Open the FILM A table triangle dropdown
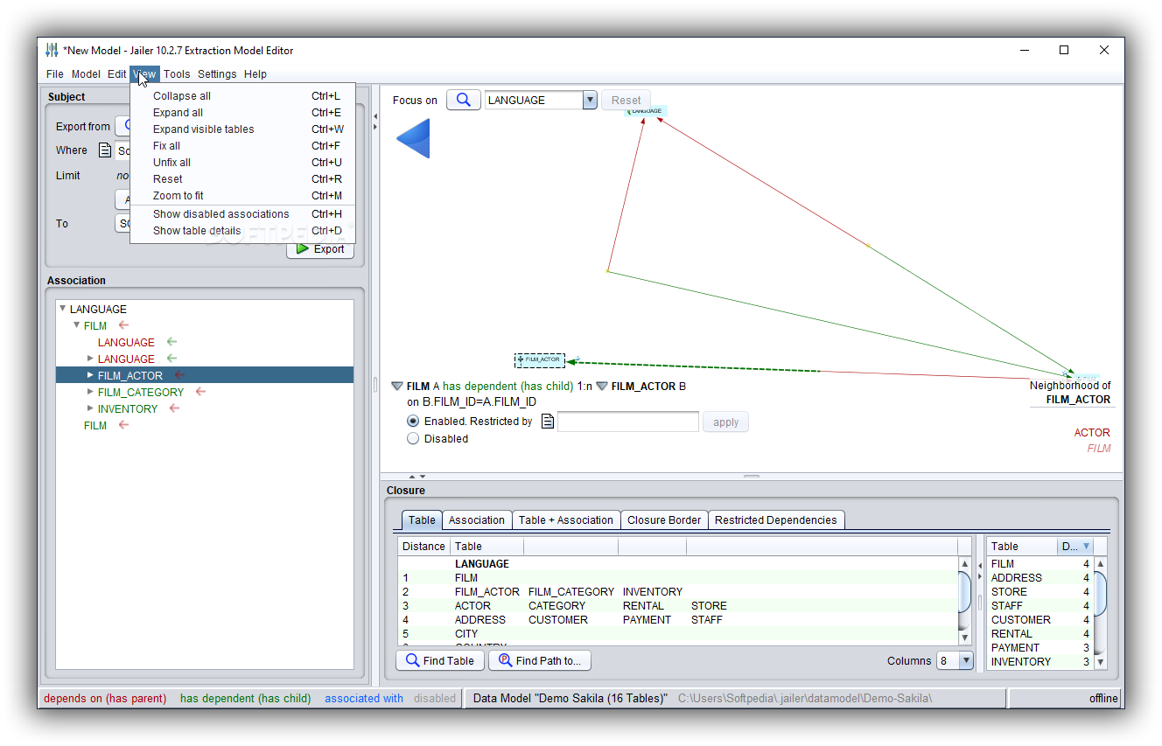The height and width of the screenshot is (746, 1162). click(x=397, y=386)
